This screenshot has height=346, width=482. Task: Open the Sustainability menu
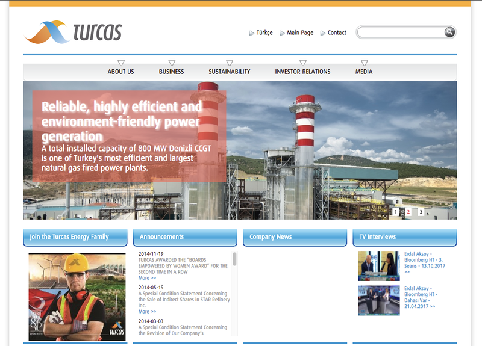tap(230, 72)
